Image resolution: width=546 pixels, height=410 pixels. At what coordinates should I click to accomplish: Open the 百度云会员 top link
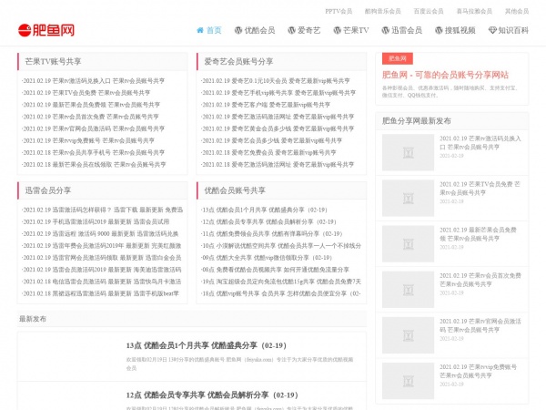[x=429, y=11]
